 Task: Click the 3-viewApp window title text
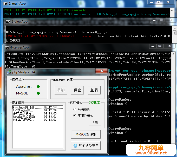(x=19, y=22)
